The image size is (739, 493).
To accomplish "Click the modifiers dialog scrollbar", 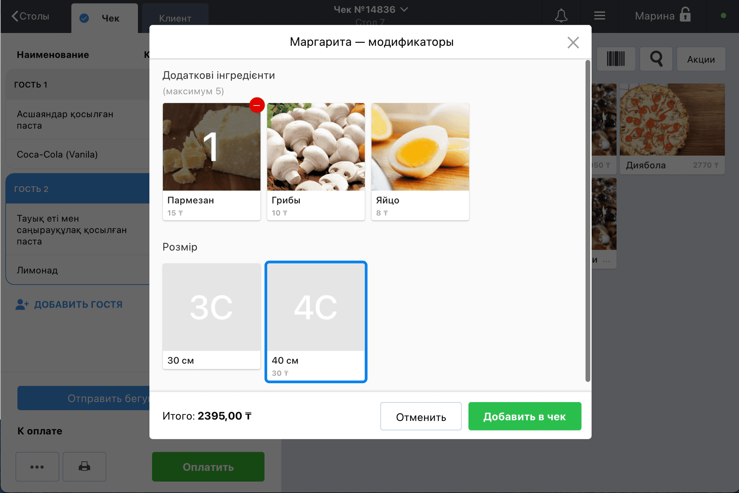I will point(588,221).
